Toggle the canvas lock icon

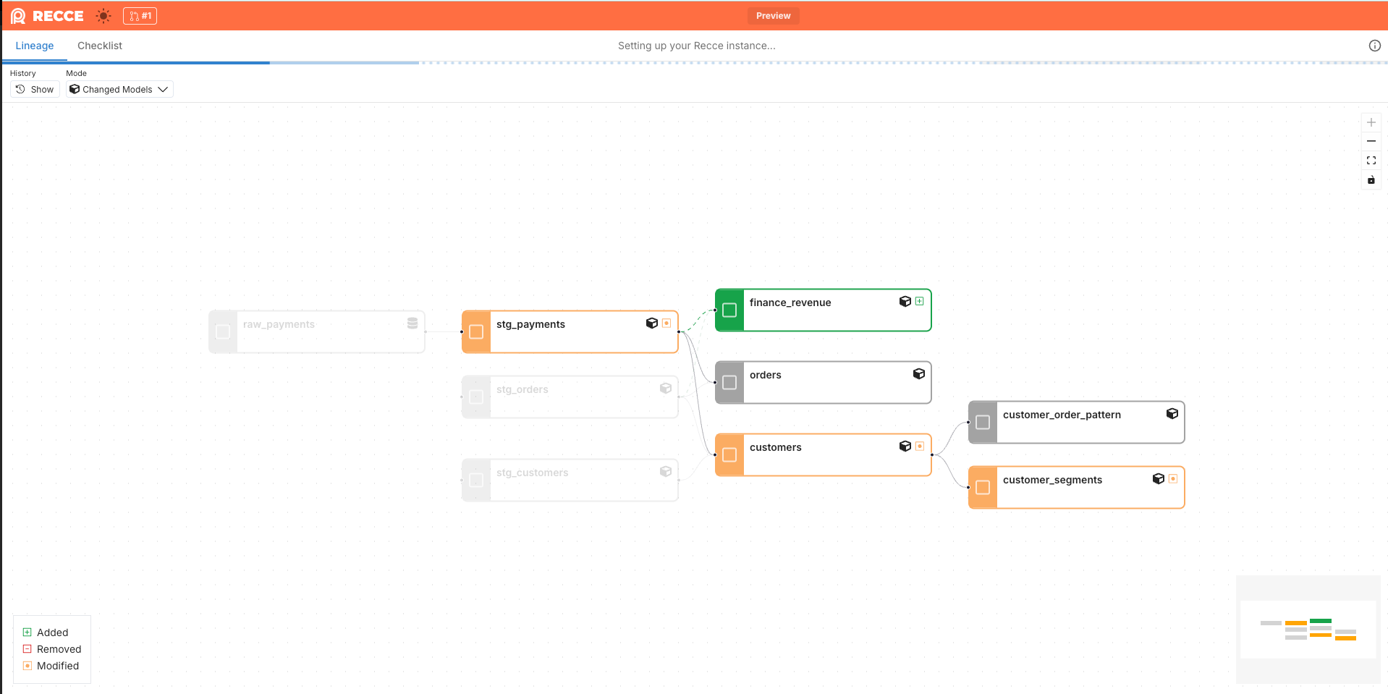point(1371,179)
